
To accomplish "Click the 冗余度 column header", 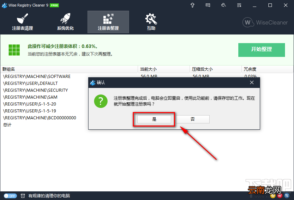I will (x=267, y=69).
